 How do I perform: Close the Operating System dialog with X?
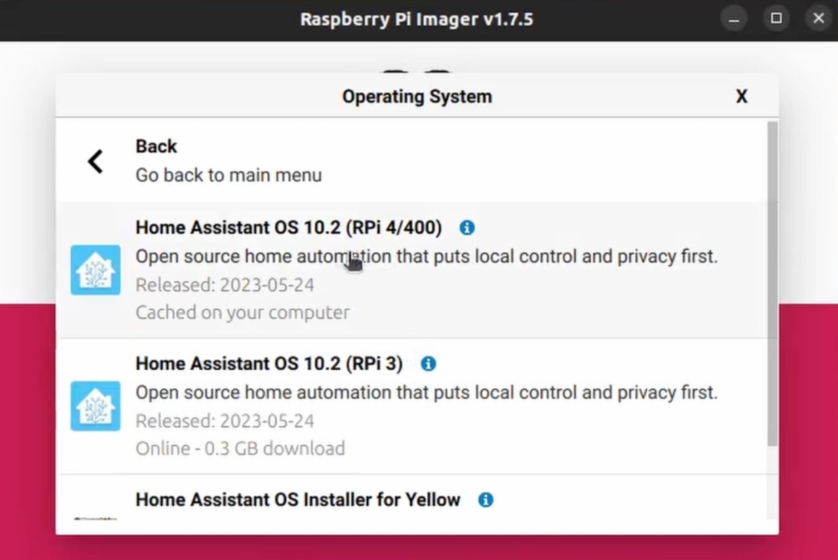point(742,96)
